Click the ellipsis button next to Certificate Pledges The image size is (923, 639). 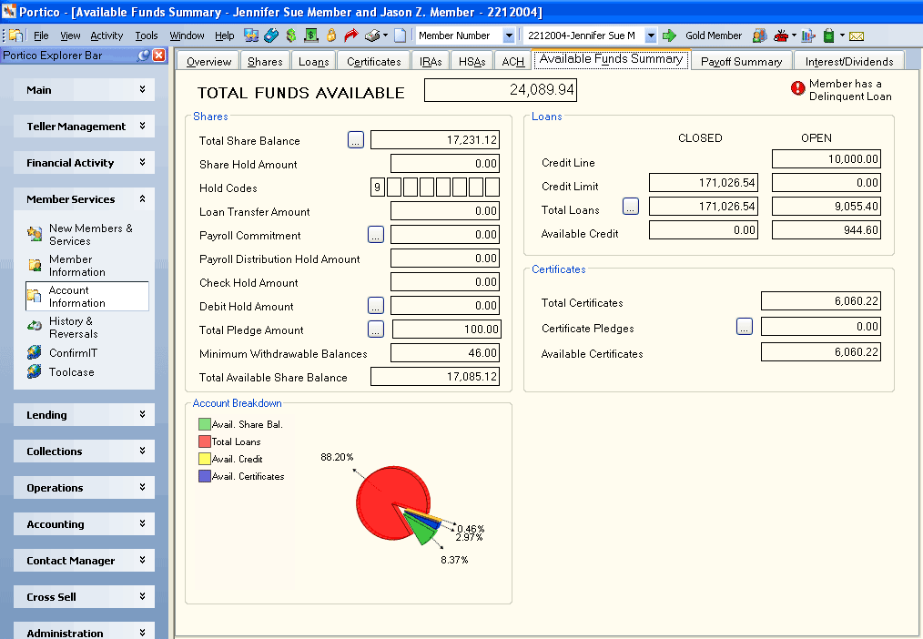pyautogui.click(x=744, y=327)
